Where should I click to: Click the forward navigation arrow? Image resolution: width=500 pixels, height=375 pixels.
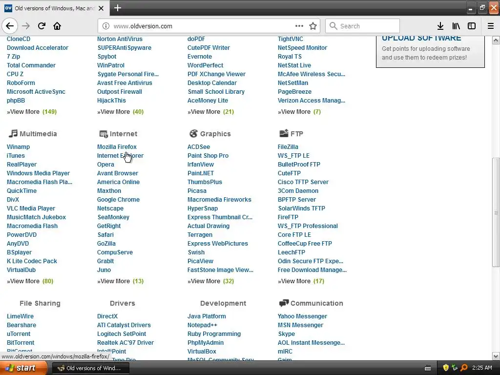pyautogui.click(x=26, y=26)
